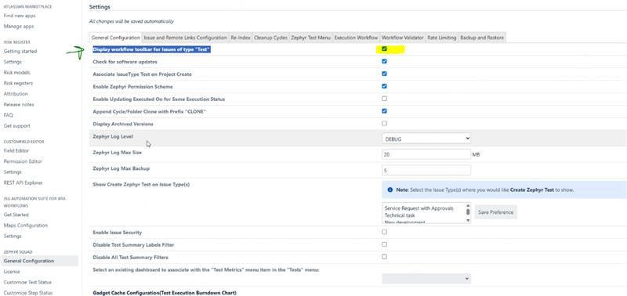Open Risk registers link
This screenshot has height=296, width=627.
pyautogui.click(x=18, y=83)
